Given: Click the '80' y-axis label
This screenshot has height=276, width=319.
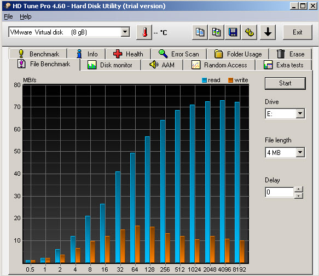Looking at the screenshot, I should (x=17, y=85).
